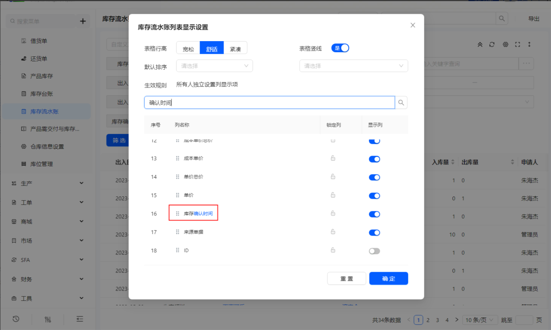Click drag handle icon beside 单价总价

click(x=177, y=177)
